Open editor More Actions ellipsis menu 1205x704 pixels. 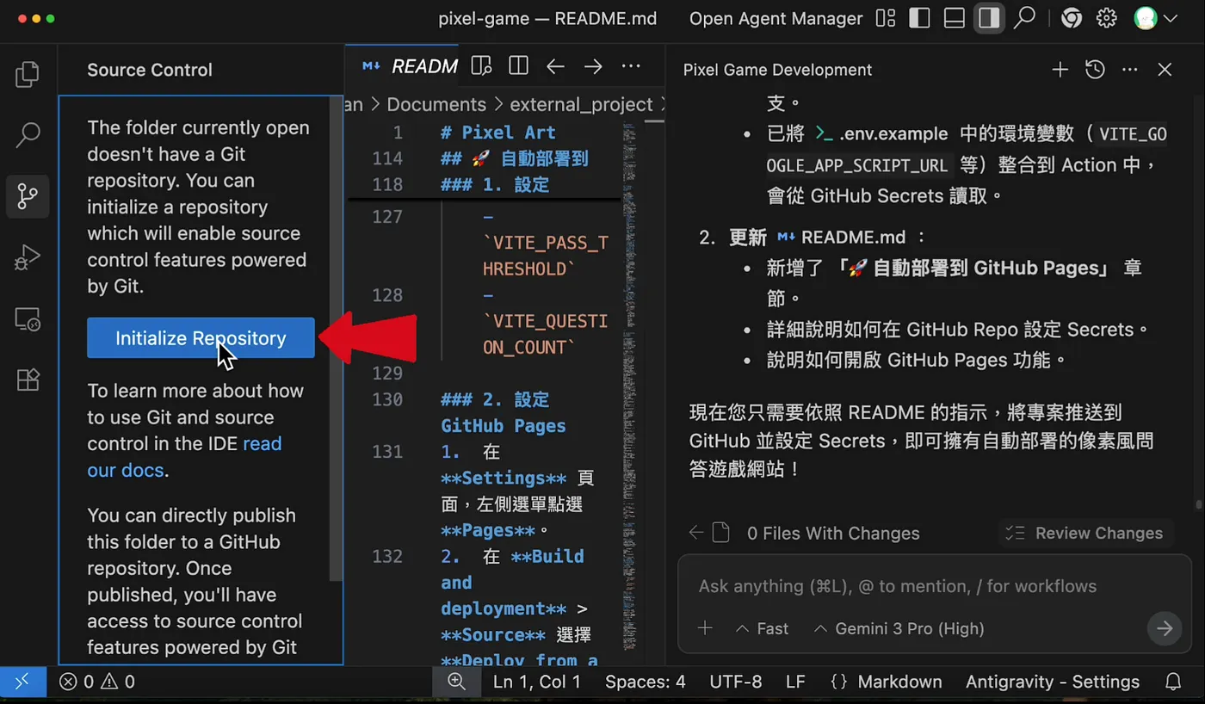pyautogui.click(x=631, y=66)
